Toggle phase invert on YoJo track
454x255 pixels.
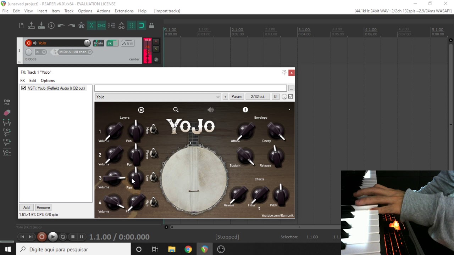156,59
